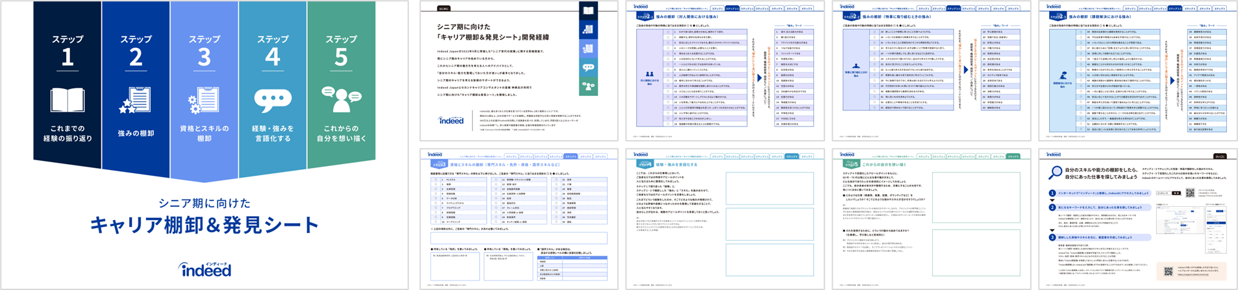Click the document-with-stars icon under Step 2 on the cover
Screen dimensions: 1238x290
(x=136, y=102)
